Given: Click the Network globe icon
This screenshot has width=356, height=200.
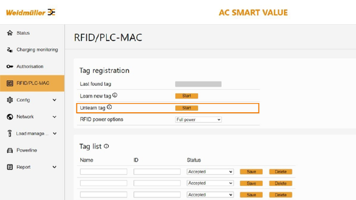Looking at the screenshot, I should pos(10,117).
